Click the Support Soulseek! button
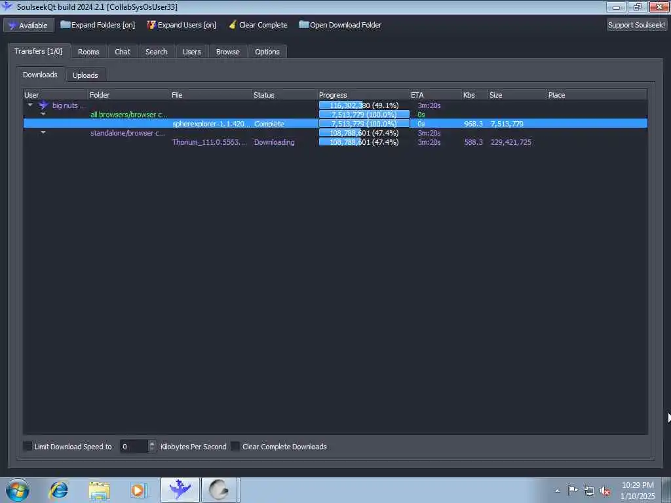This screenshot has width=671, height=503. [636, 26]
